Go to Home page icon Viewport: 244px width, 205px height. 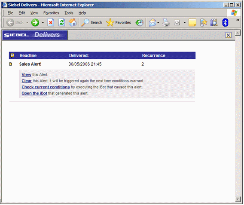point(73,23)
